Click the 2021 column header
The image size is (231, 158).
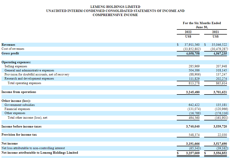(215, 32)
